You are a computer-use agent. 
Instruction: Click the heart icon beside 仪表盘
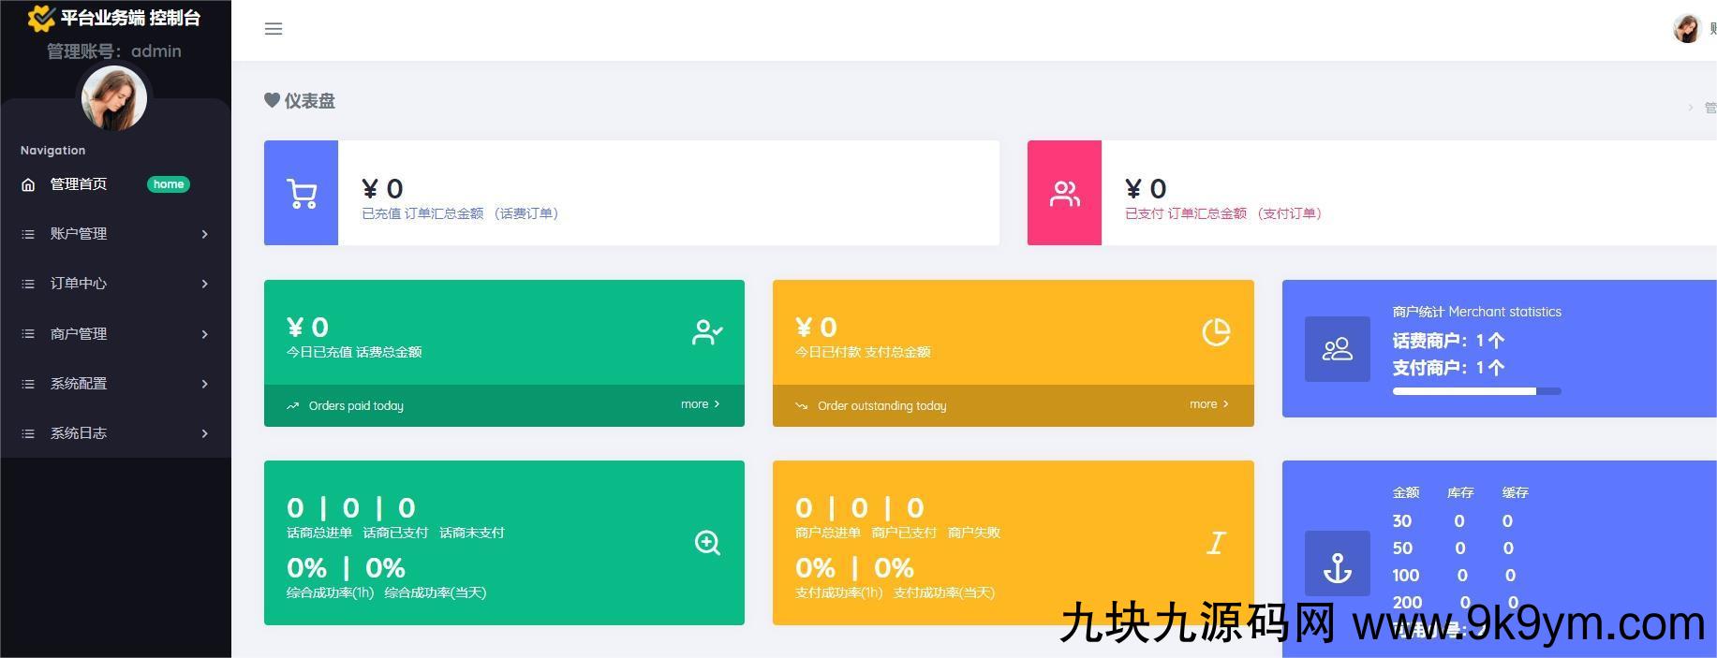tap(272, 100)
